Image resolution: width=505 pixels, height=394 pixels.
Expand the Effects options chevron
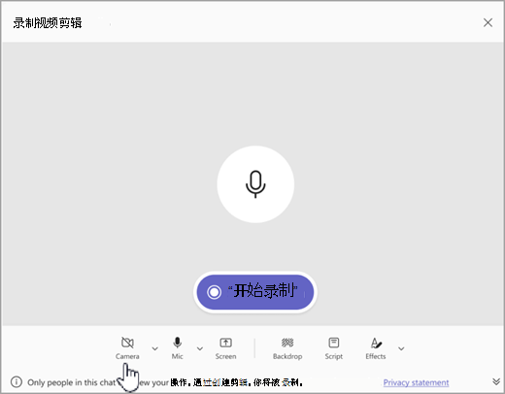point(401,348)
